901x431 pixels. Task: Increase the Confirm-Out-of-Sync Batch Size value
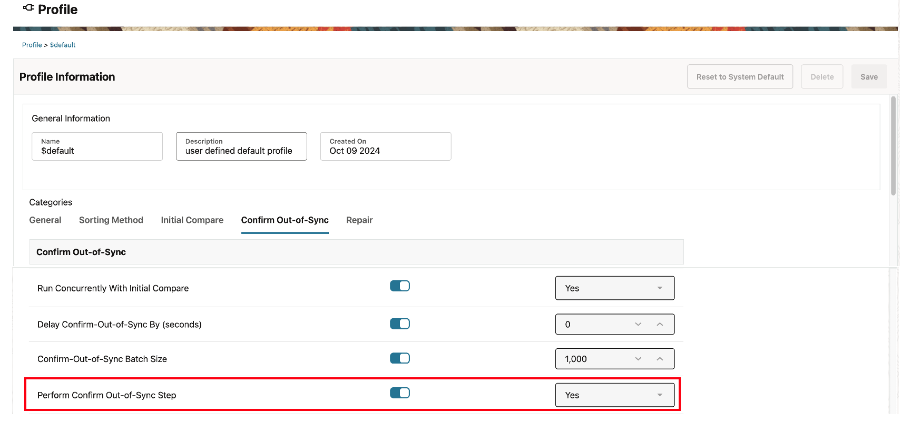point(660,359)
